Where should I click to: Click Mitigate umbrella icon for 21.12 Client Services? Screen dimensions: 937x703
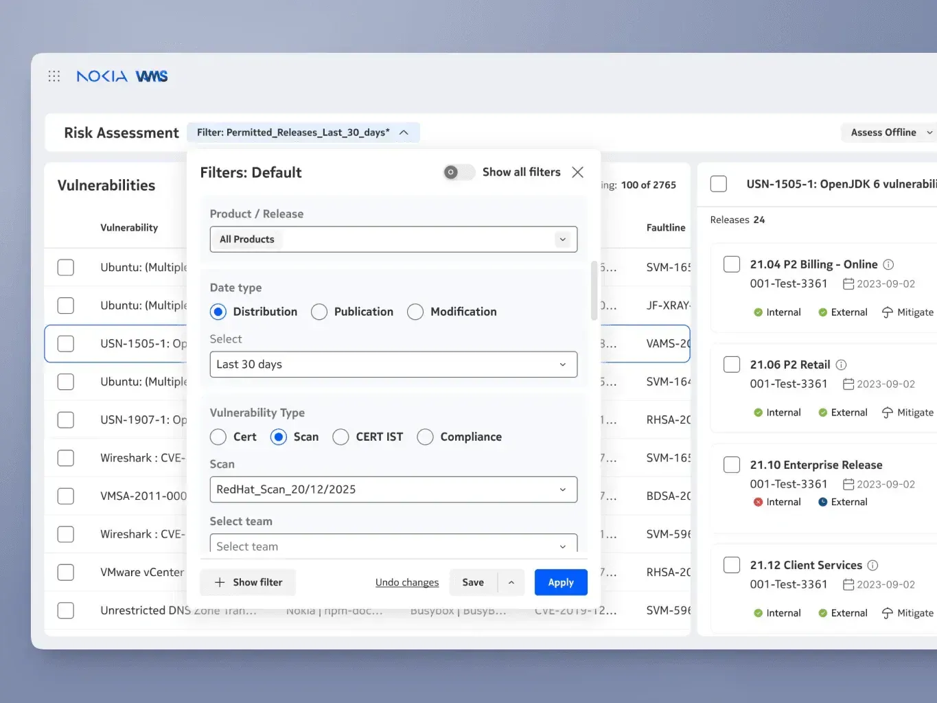pyautogui.click(x=888, y=613)
